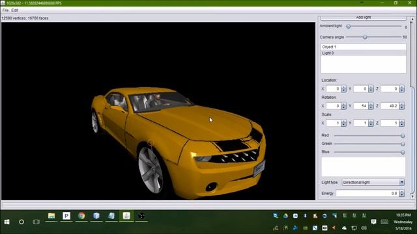Click the light gizmo near front wheel
This screenshot has height=234, width=417.
151,143
